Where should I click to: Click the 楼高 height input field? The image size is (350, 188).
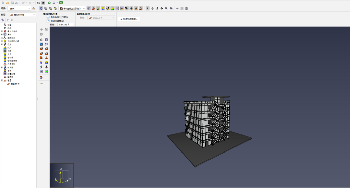click(65, 25)
